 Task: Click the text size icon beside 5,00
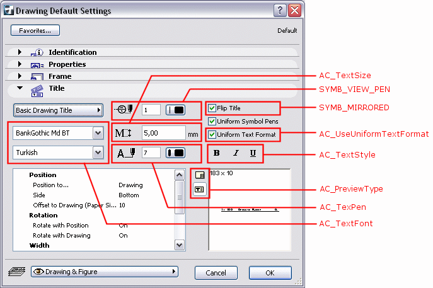click(x=123, y=133)
